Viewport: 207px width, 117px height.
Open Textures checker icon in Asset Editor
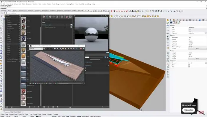click(x=57, y=17)
